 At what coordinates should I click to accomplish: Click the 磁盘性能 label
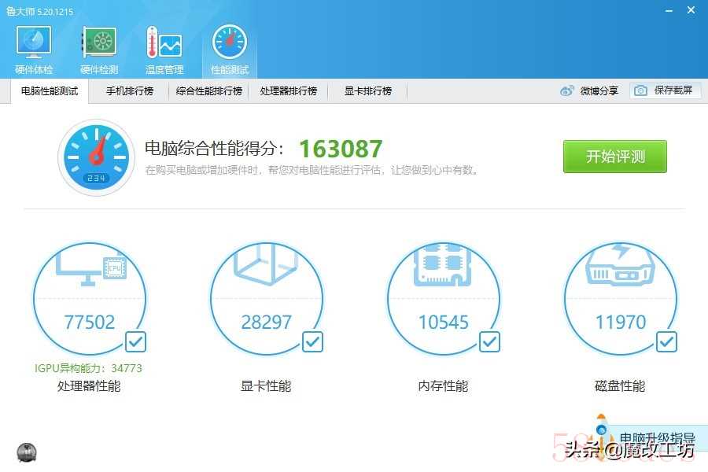(x=620, y=385)
